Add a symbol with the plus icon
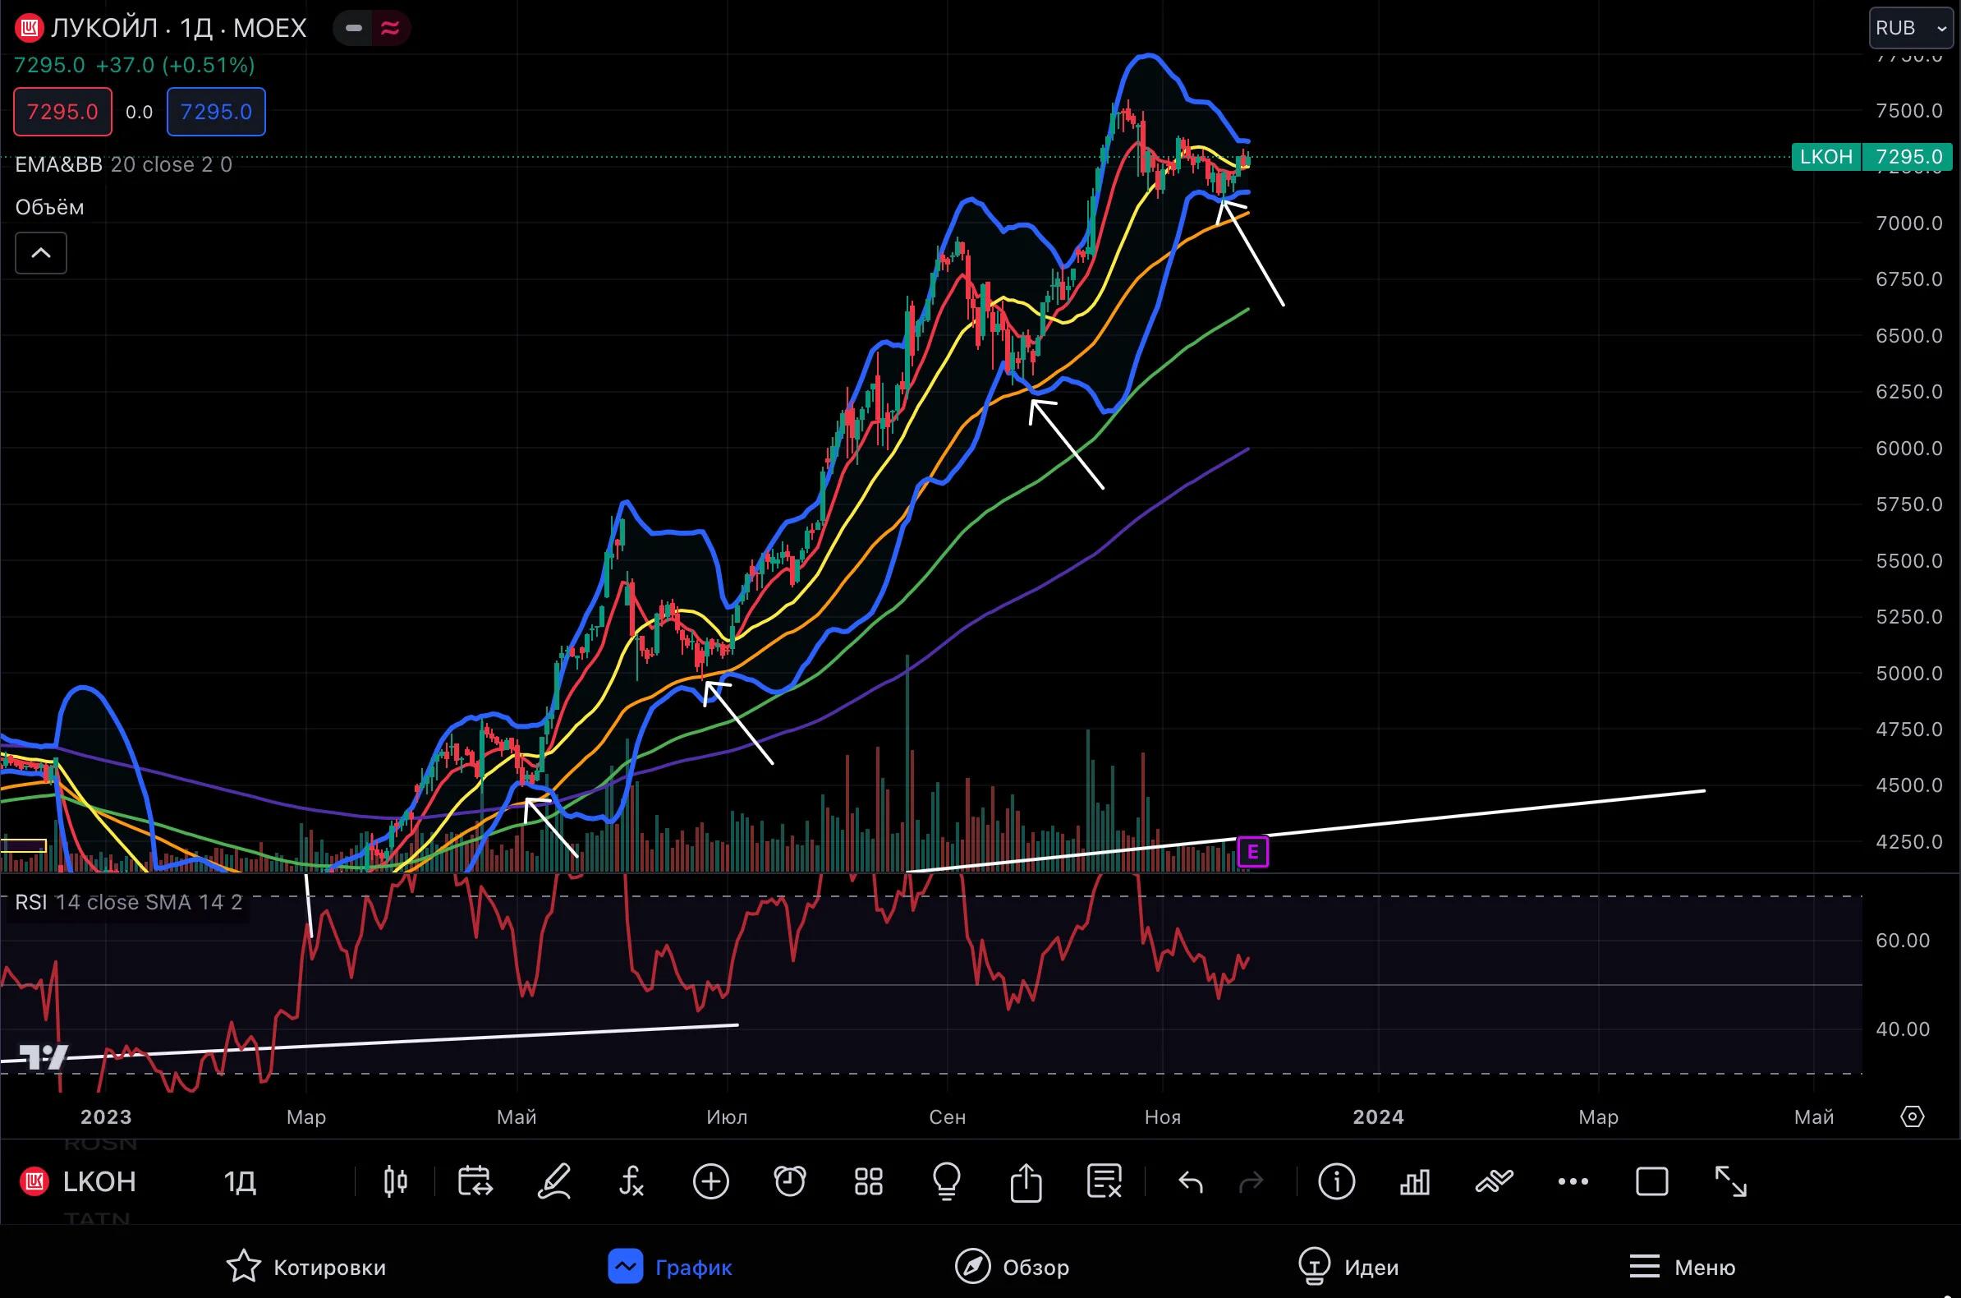Screen dimensions: 1961x1298 pyautogui.click(x=711, y=1181)
